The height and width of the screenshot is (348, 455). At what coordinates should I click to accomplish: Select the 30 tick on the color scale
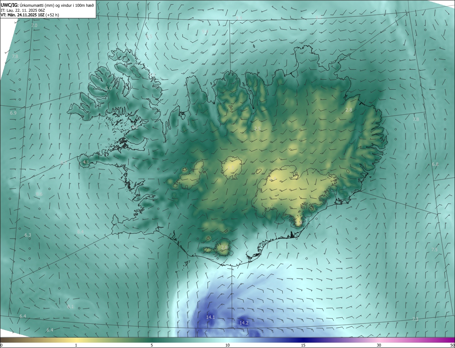[379, 345]
